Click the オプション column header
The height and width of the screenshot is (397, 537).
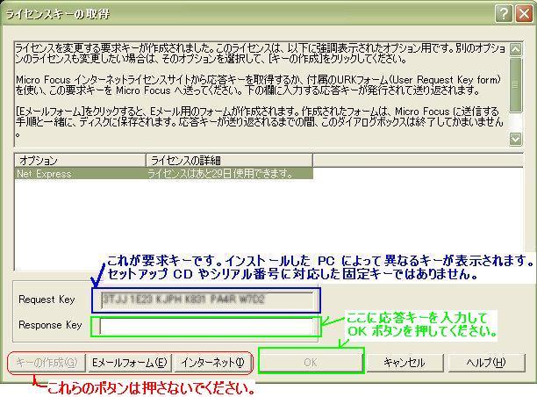pos(81,160)
